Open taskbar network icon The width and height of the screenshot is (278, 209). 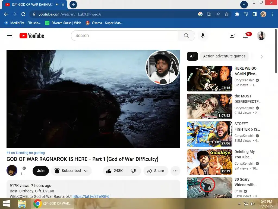(246, 204)
